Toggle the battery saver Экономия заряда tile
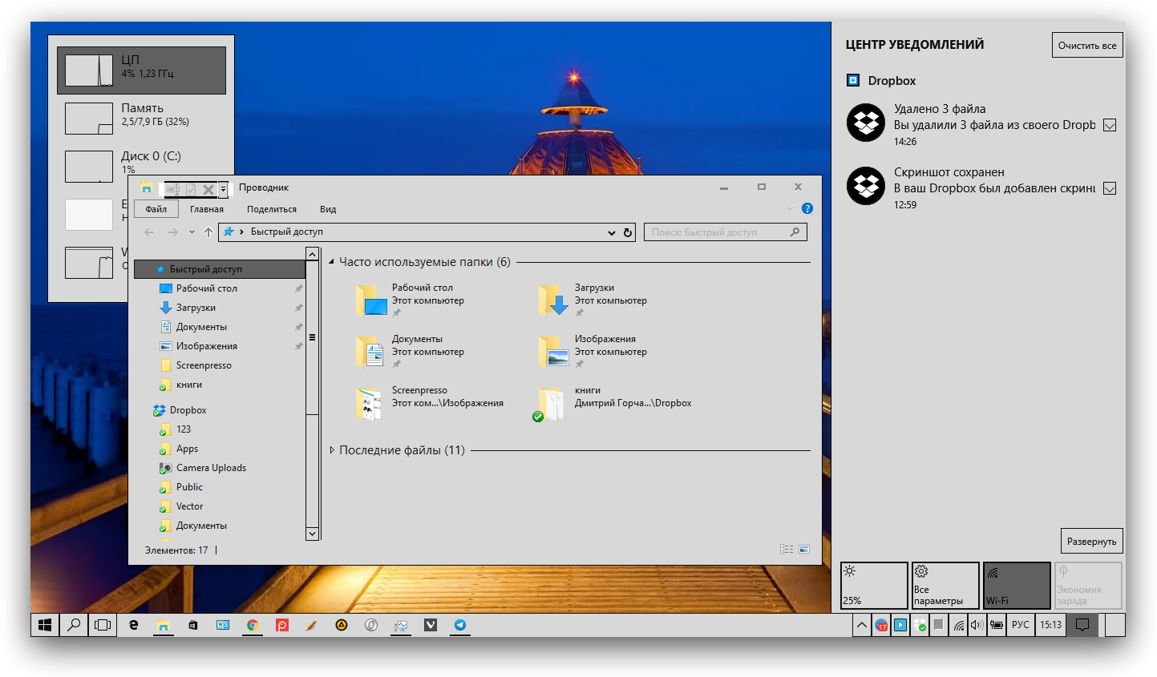 tap(1088, 586)
